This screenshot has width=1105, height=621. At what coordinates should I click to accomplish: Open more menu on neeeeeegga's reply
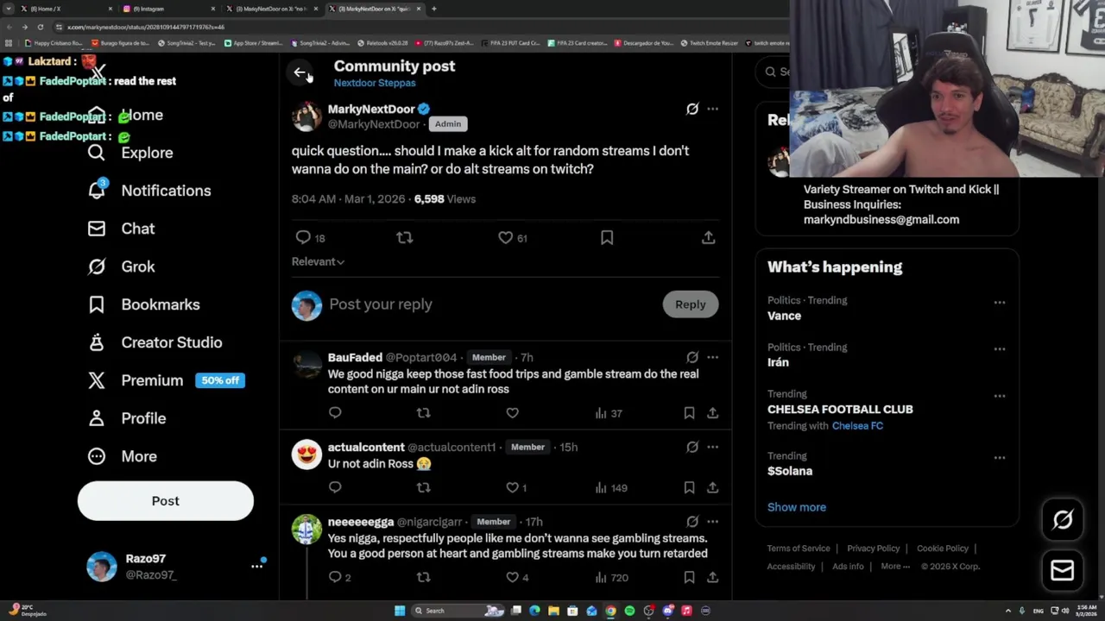(x=712, y=521)
